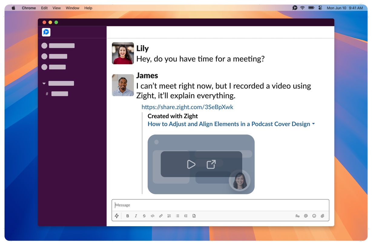Screen dimensions: 372x245
Task: Click the sender name James
Action: [147, 75]
